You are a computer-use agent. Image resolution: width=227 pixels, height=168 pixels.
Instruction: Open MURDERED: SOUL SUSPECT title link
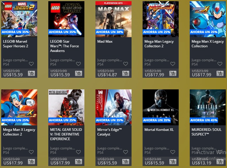click(x=206, y=132)
